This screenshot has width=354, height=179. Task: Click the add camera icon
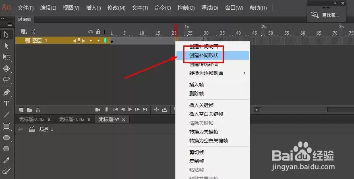coord(98,109)
